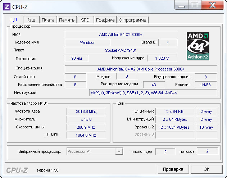Expand the Processor #1 dropdown
This screenshot has height=178, width=227.
[x=118, y=152]
